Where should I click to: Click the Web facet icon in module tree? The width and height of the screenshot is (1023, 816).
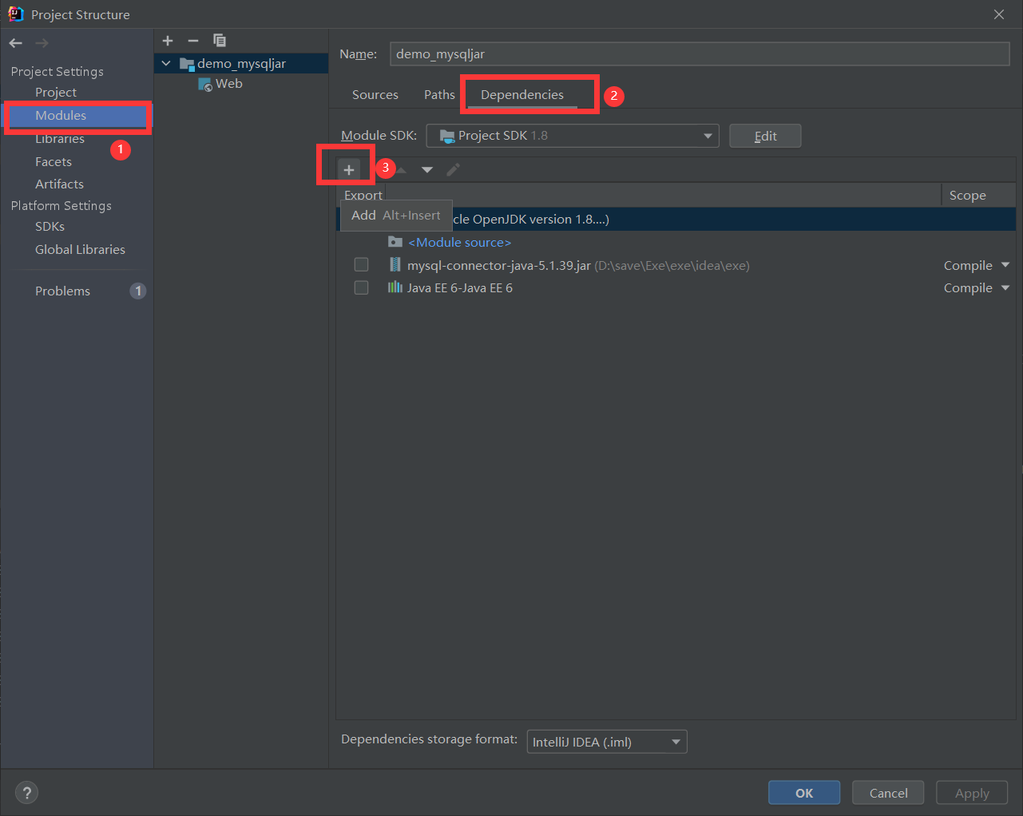click(205, 84)
